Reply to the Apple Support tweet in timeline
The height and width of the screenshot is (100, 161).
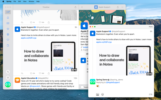click(22, 73)
